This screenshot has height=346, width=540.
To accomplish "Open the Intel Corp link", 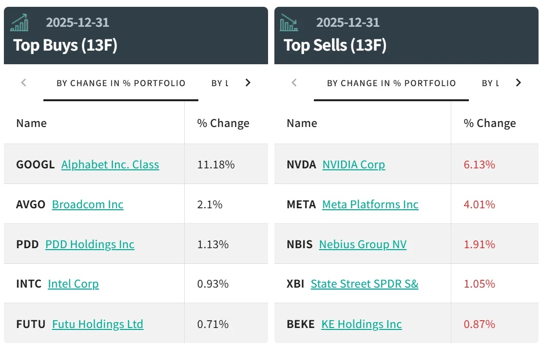I will coord(73,284).
